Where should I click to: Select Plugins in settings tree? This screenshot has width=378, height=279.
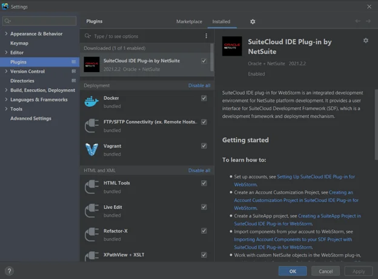[40, 62]
